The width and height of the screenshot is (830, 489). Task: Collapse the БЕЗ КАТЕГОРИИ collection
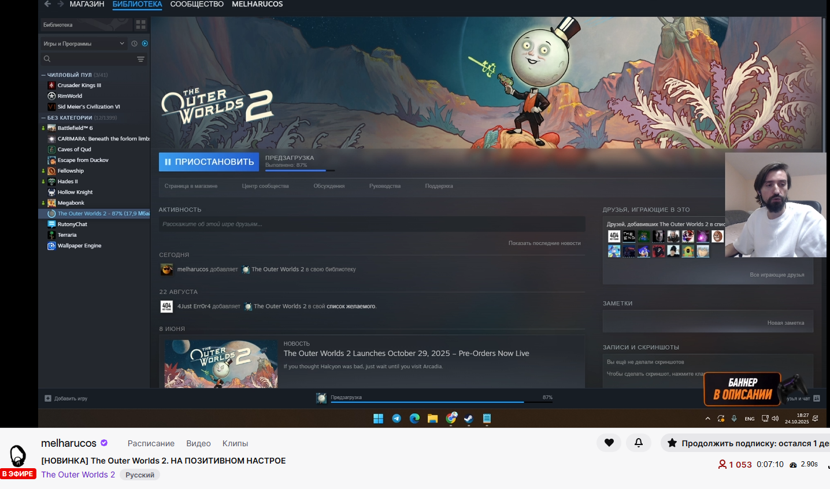43,118
